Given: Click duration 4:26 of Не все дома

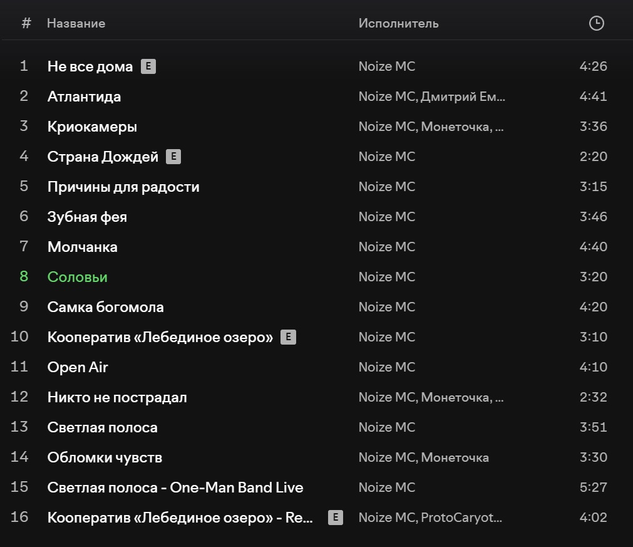Looking at the screenshot, I should coord(593,66).
